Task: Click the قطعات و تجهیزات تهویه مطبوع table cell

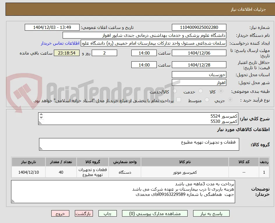Action: 93,172
